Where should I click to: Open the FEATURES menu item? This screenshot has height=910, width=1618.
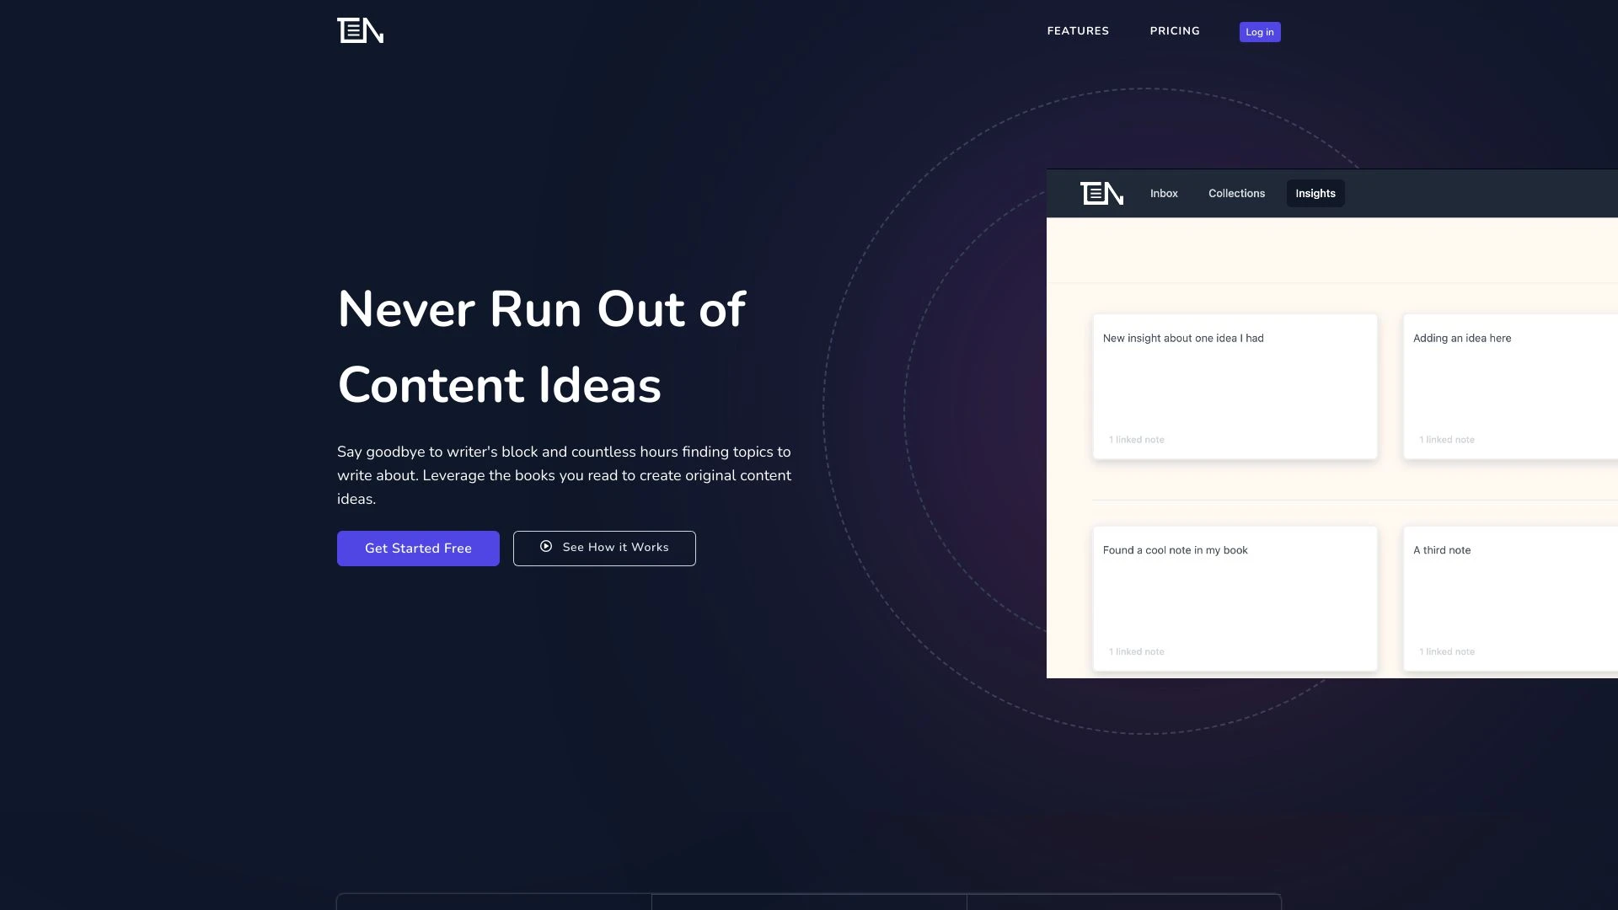pos(1077,31)
